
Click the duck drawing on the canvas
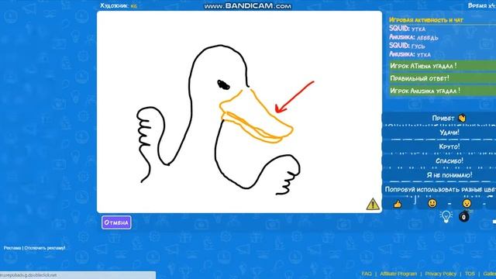coord(219,119)
